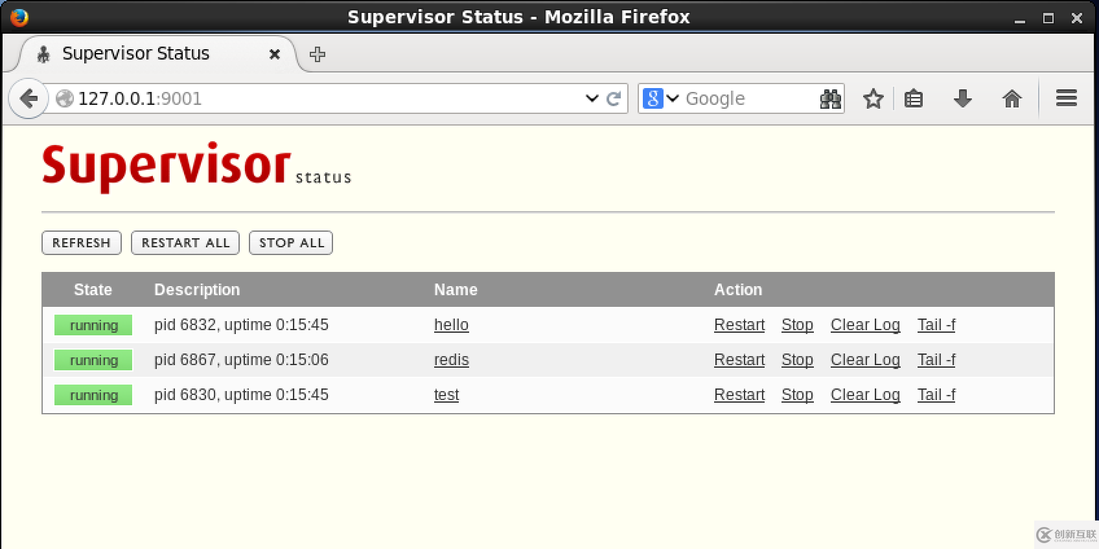Viewport: 1099px width, 549px height.
Task: Click the browser back arrow button
Action: [28, 98]
